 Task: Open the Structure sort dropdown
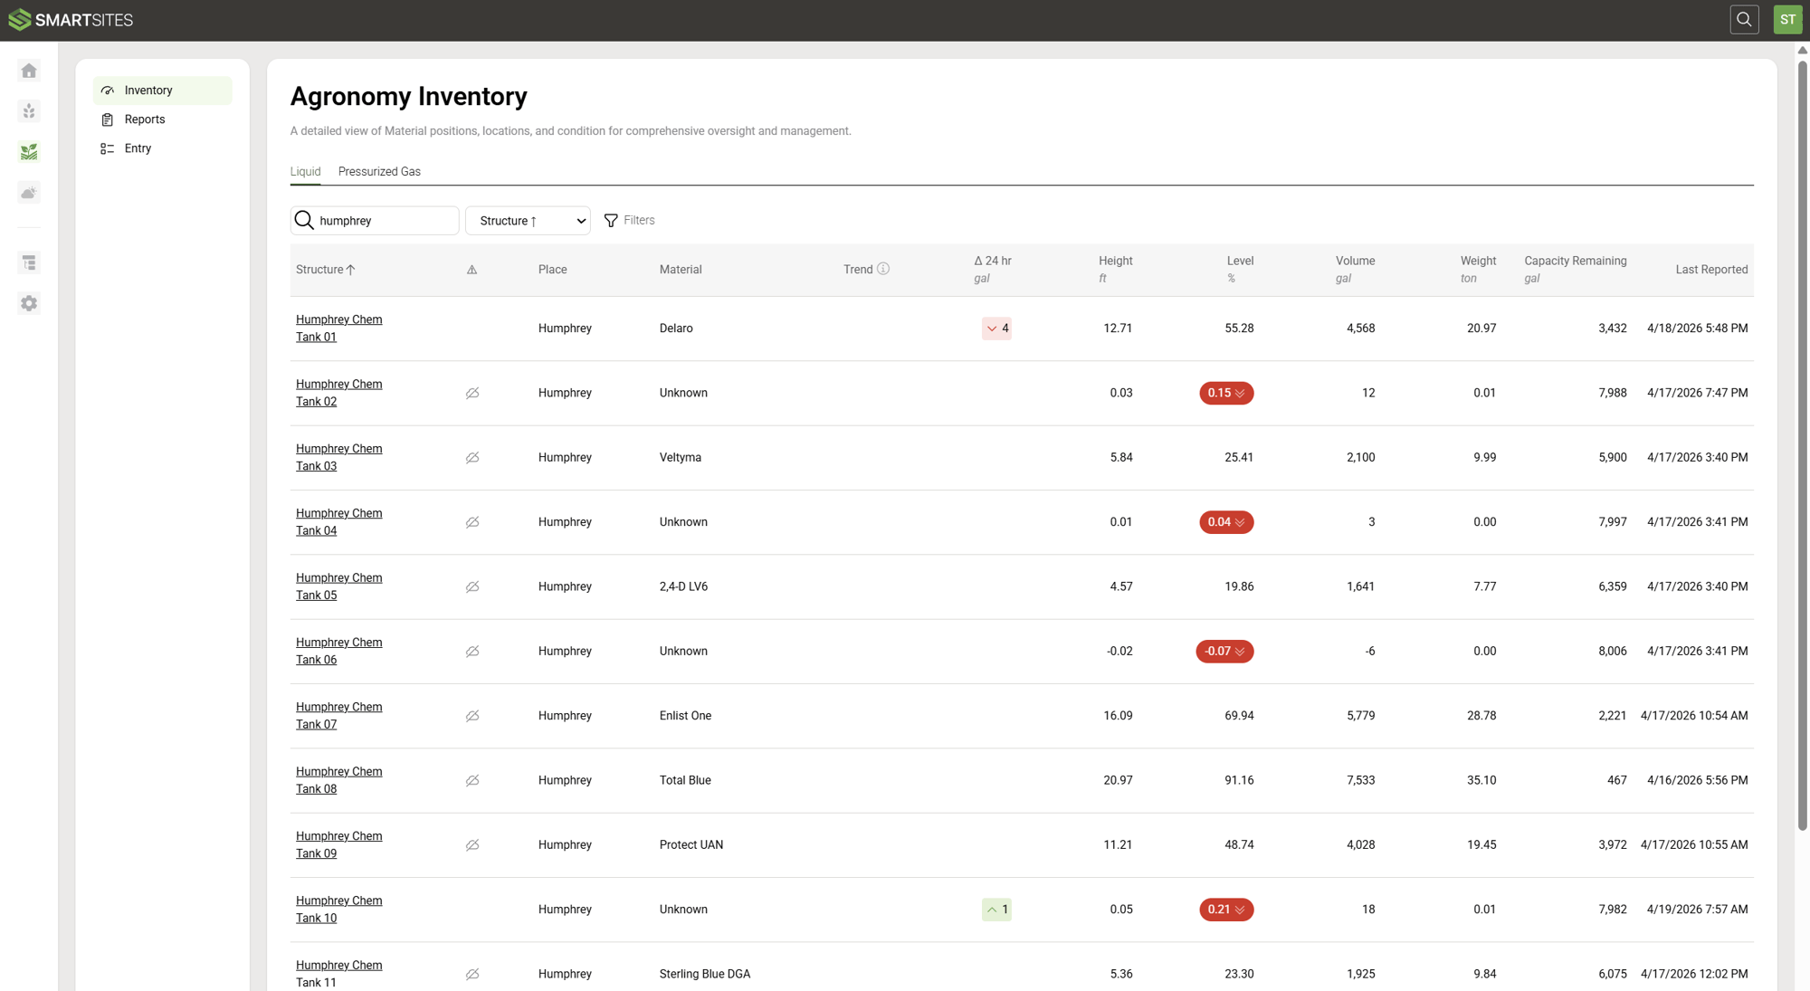click(x=528, y=221)
